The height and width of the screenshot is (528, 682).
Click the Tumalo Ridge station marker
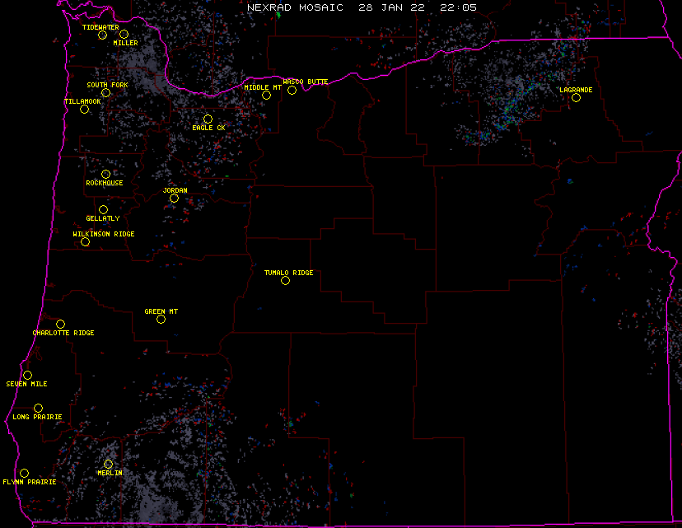click(x=285, y=280)
